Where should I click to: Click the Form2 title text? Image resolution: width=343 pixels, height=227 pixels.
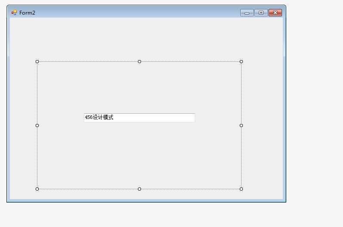pos(27,13)
